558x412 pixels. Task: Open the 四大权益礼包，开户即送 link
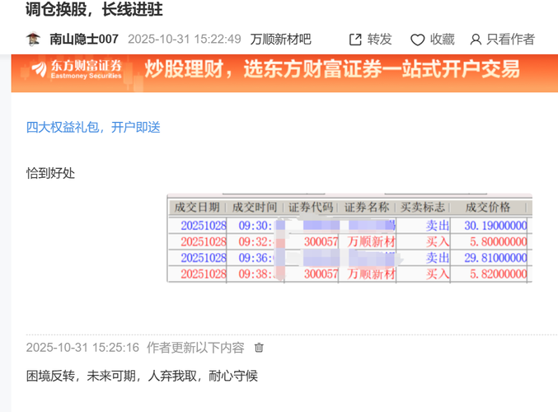[x=93, y=127]
